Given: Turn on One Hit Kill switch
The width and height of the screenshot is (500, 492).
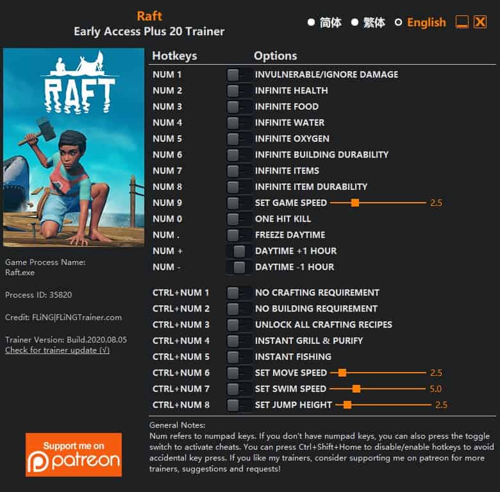Looking at the screenshot, I should click(239, 219).
